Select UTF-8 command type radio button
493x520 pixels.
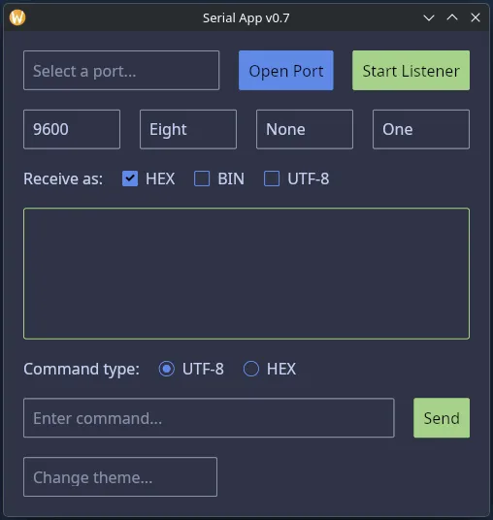tap(167, 369)
